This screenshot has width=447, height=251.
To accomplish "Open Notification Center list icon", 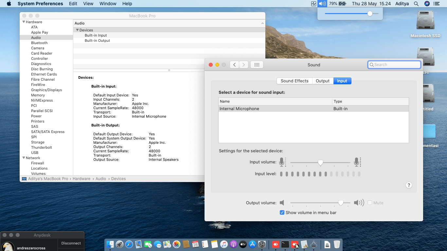I will 436,4.
